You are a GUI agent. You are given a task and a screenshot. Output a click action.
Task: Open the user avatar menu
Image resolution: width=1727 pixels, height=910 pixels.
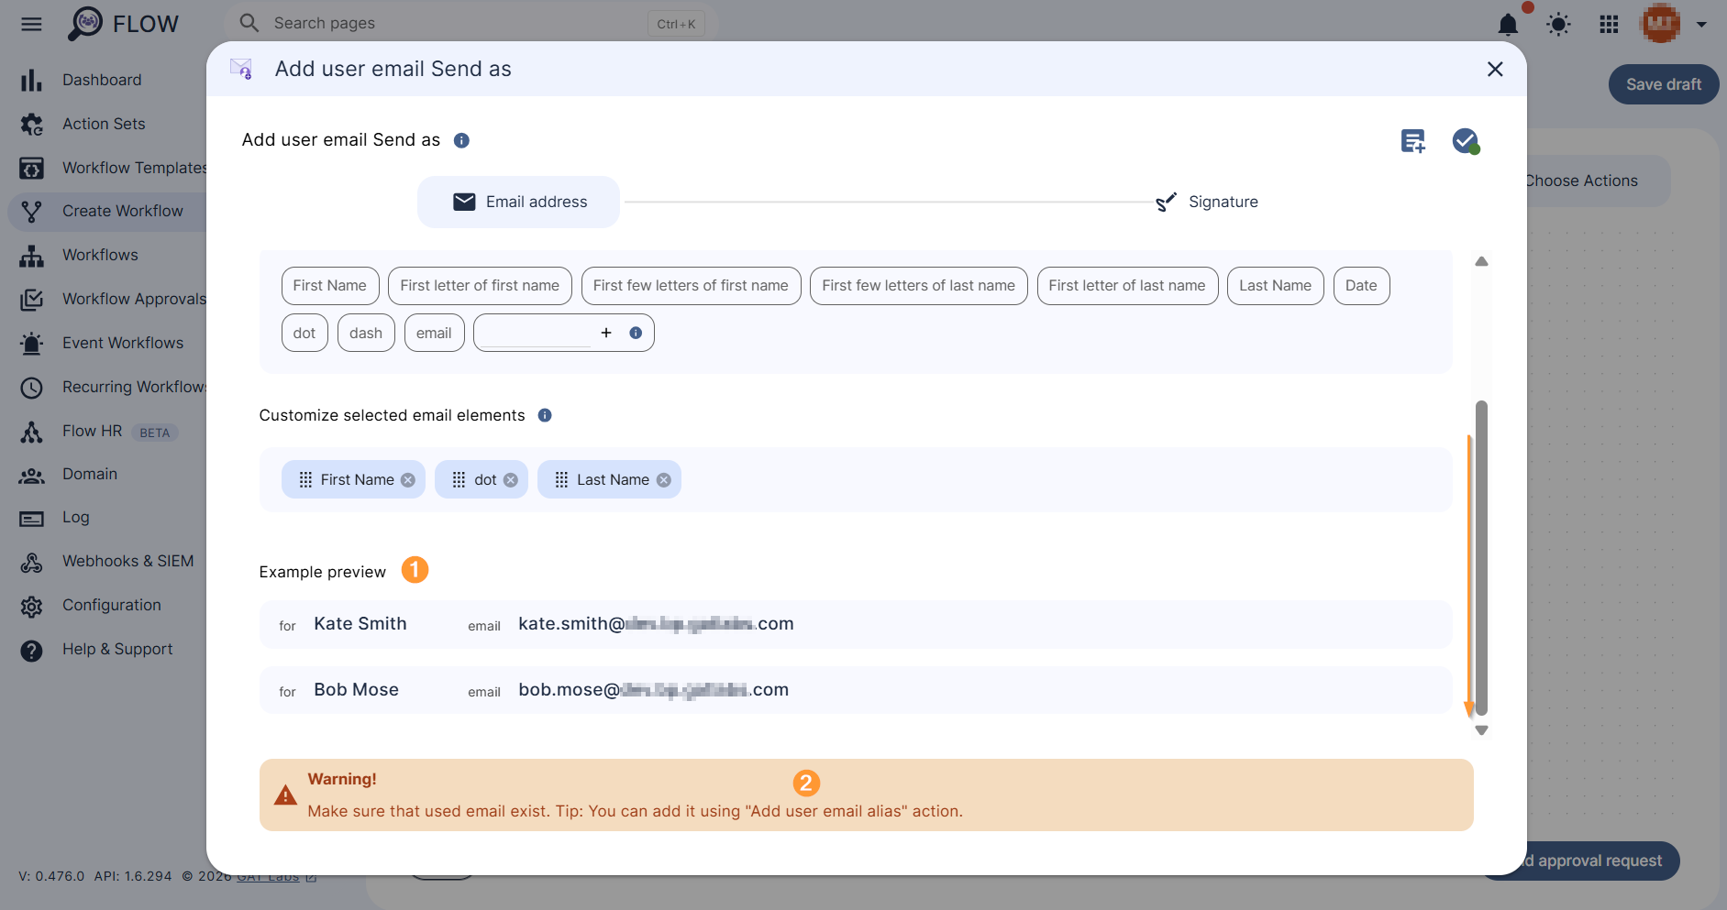(1660, 24)
